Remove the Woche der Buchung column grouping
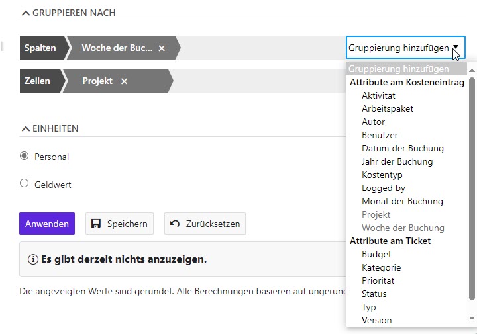Viewport: 477px width, 334px height. [x=162, y=48]
